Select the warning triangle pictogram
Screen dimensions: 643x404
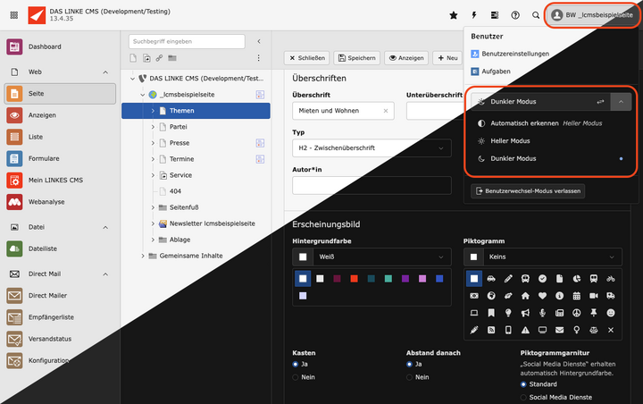coord(525,330)
